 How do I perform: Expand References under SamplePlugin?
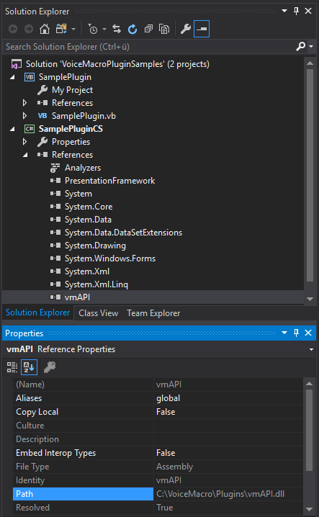[x=24, y=103]
